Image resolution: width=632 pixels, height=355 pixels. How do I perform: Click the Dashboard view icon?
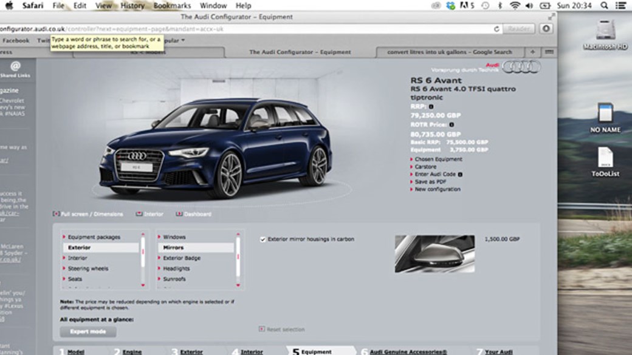[x=179, y=214]
